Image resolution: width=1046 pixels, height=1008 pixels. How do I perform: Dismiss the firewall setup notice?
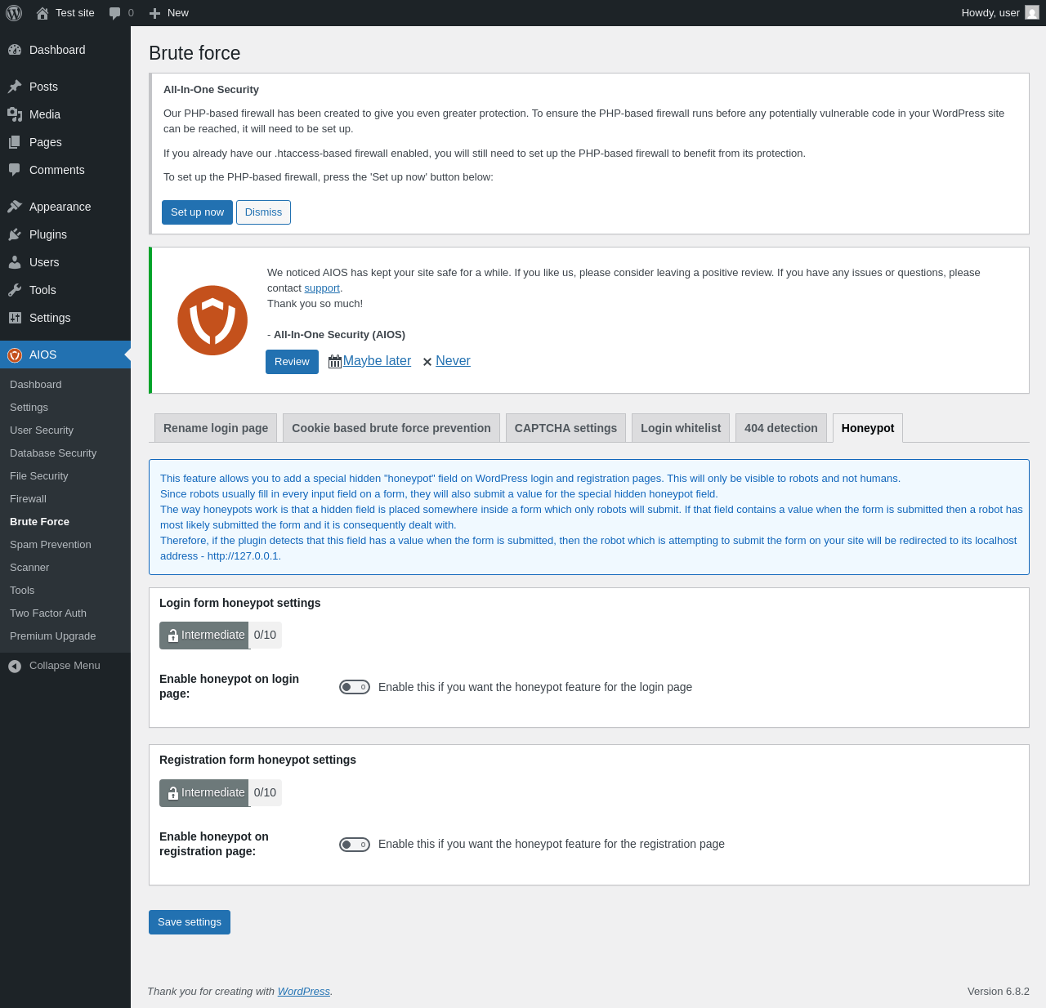coord(263,212)
